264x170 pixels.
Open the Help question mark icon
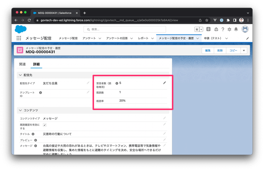click(x=223, y=29)
